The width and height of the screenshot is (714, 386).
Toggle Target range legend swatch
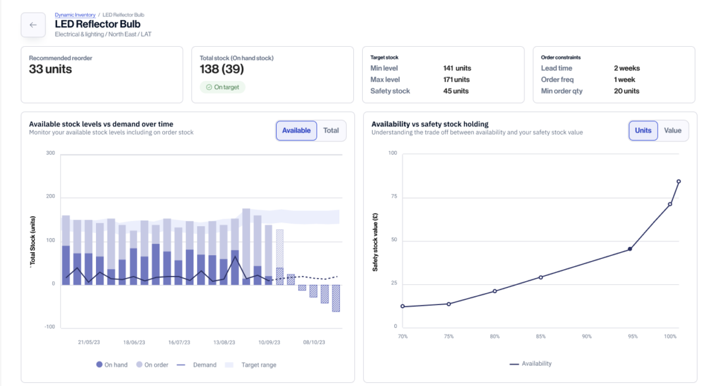click(x=229, y=365)
